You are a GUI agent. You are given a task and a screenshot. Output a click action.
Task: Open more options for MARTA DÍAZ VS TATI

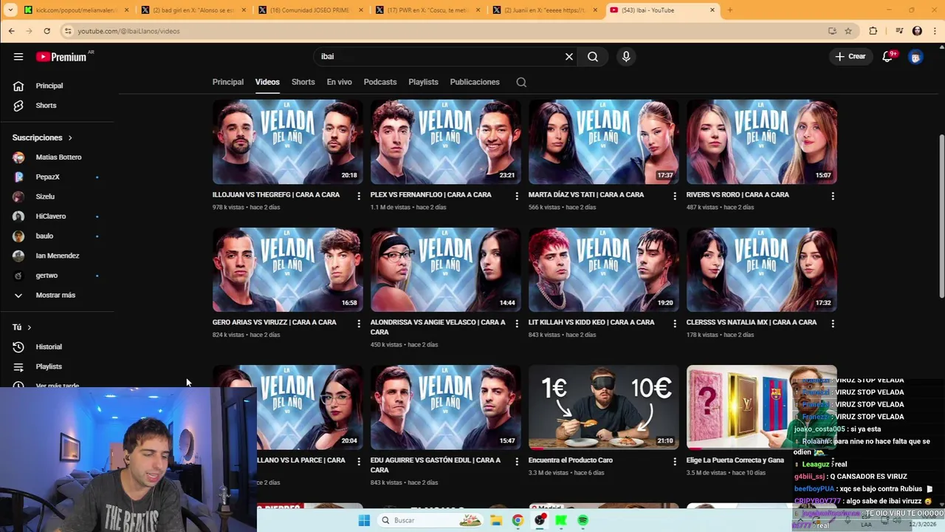pyautogui.click(x=675, y=196)
